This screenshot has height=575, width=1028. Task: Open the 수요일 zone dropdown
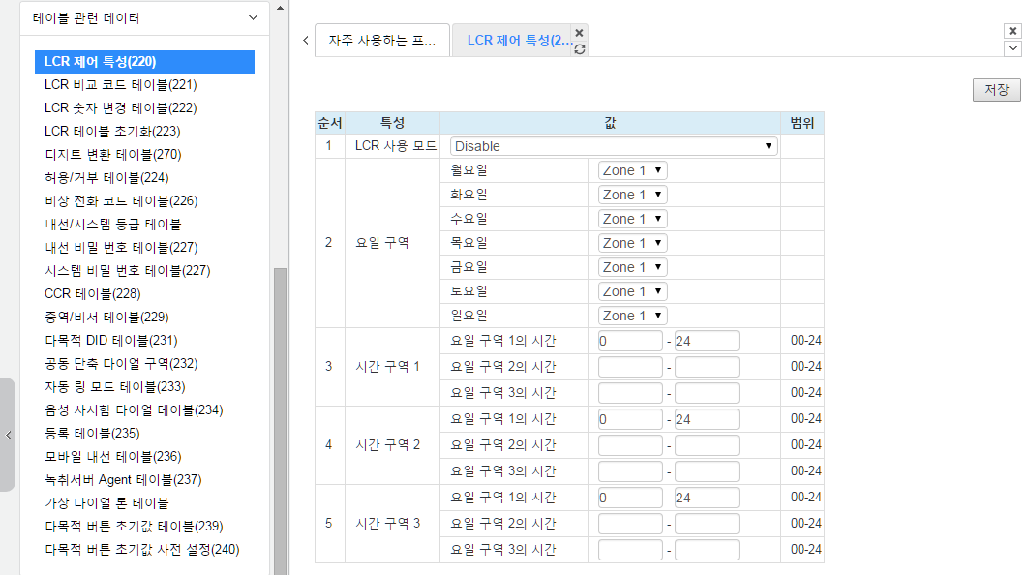coord(633,219)
